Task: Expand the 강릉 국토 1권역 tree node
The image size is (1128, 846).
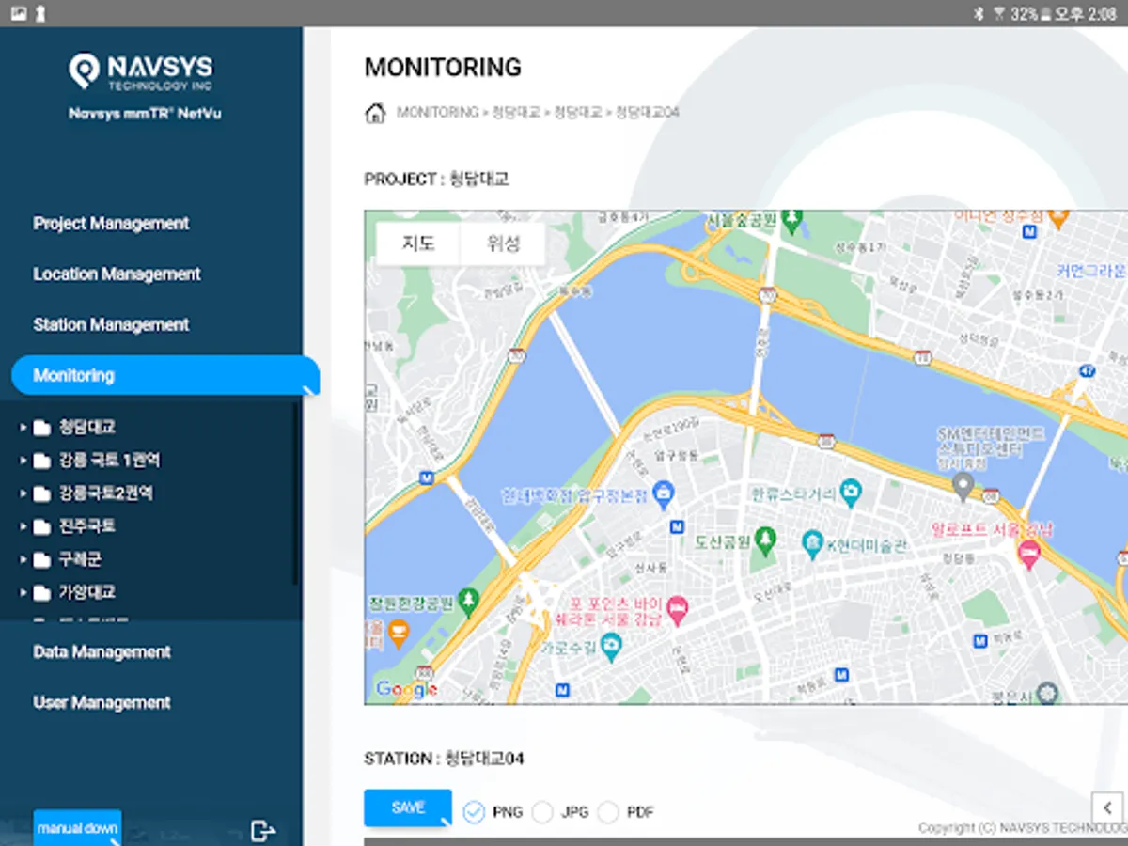Action: pyautogui.click(x=23, y=461)
